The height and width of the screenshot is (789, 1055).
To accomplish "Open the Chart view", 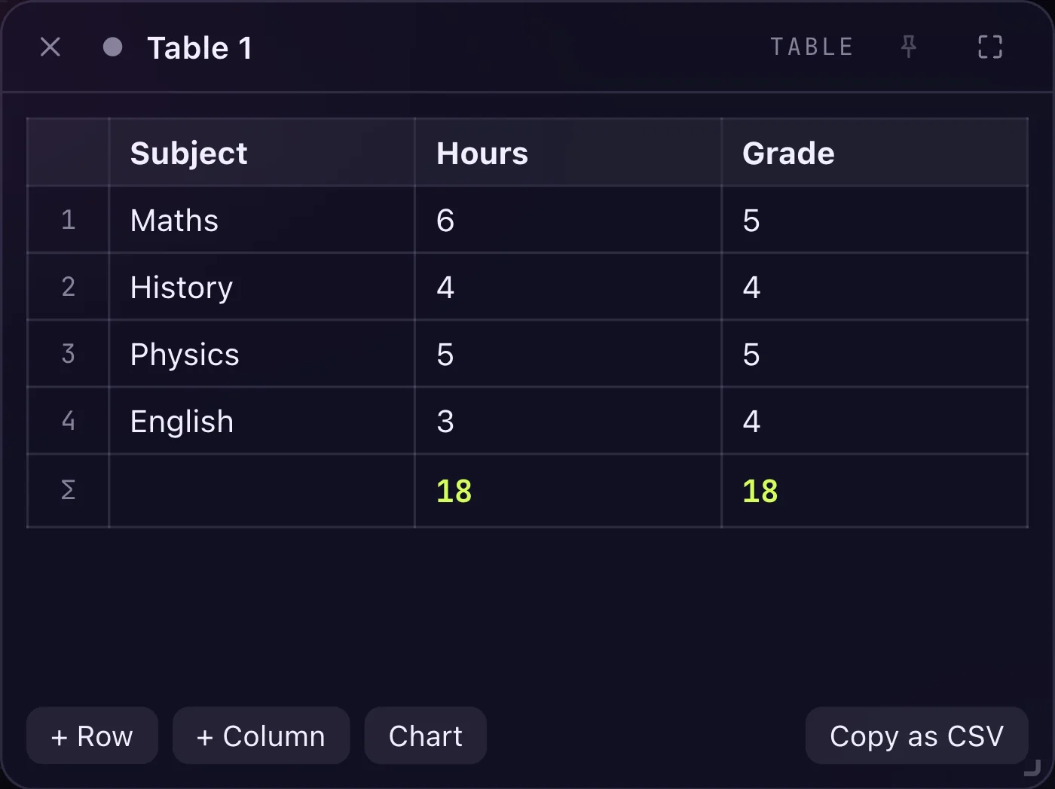I will click(x=425, y=736).
